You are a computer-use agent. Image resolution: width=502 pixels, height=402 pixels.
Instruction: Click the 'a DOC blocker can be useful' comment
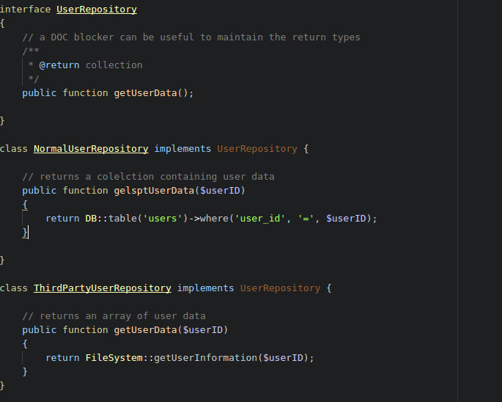(x=191, y=37)
